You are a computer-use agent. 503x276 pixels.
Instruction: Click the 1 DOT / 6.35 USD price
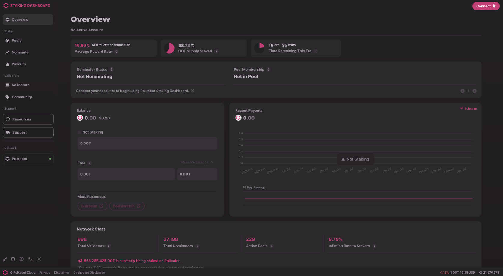[x=463, y=273]
